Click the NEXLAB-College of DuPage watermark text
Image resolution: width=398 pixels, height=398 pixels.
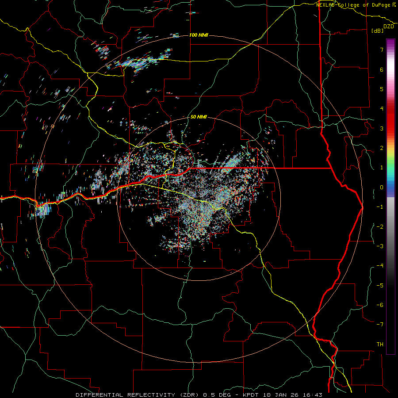pos(356,5)
